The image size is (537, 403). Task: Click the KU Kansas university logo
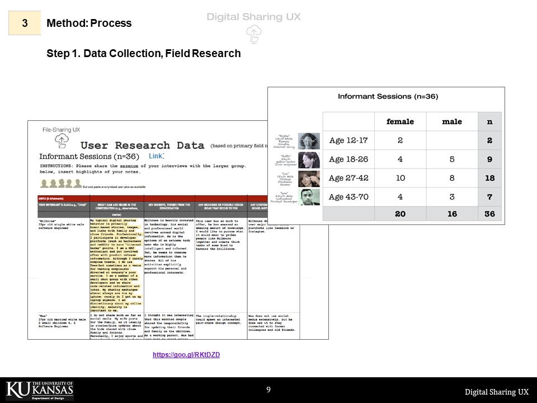coord(40,390)
